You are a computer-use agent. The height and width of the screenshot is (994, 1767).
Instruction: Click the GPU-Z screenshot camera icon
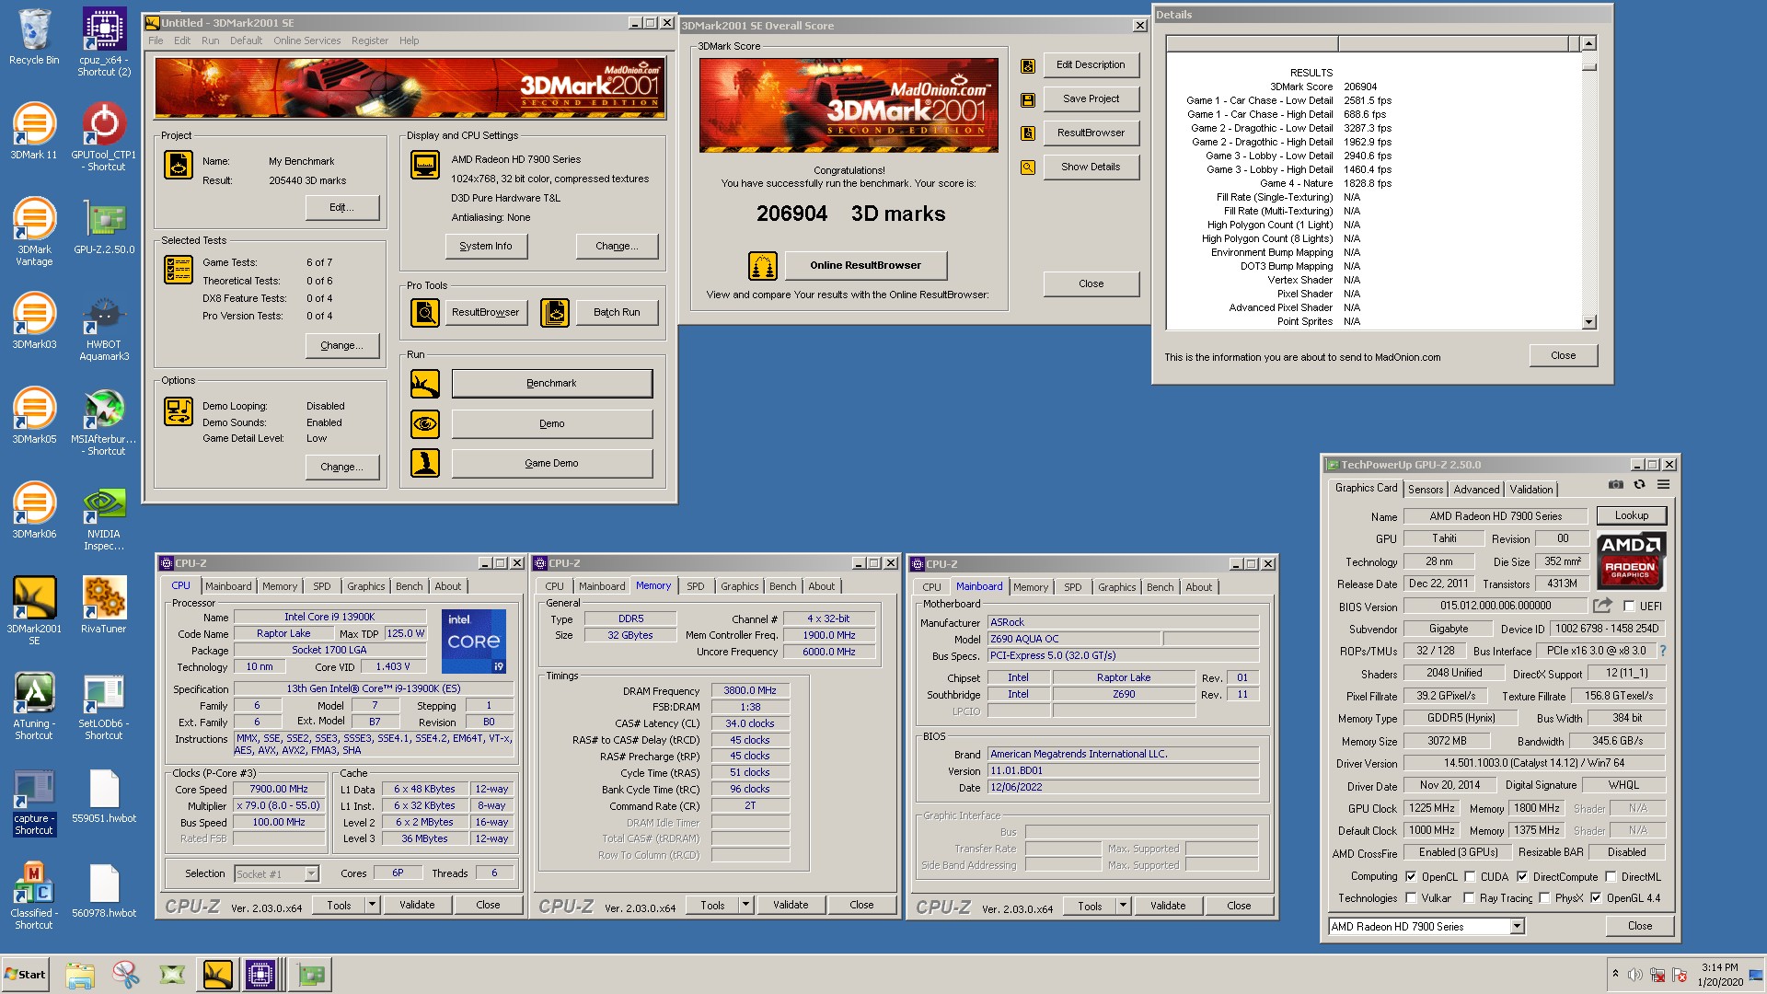[1615, 484]
